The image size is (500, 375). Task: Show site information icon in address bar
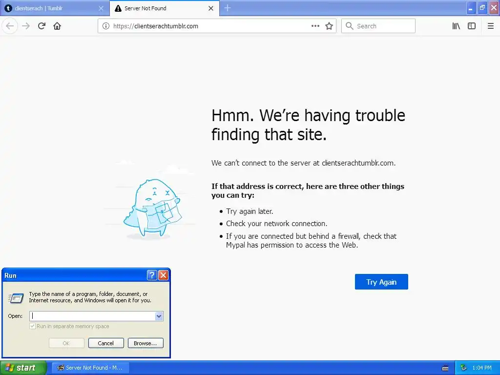point(106,26)
